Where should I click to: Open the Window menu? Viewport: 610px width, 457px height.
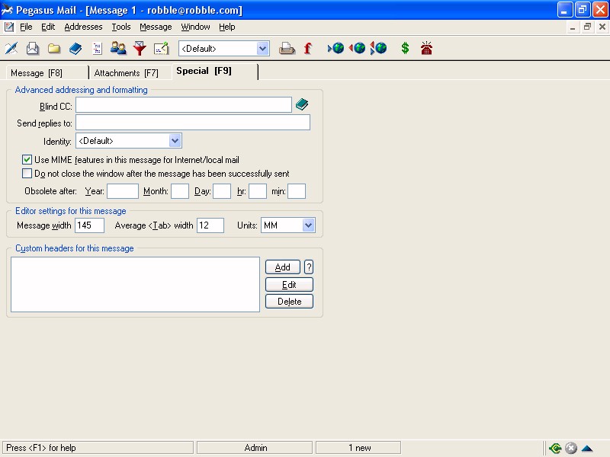point(195,27)
